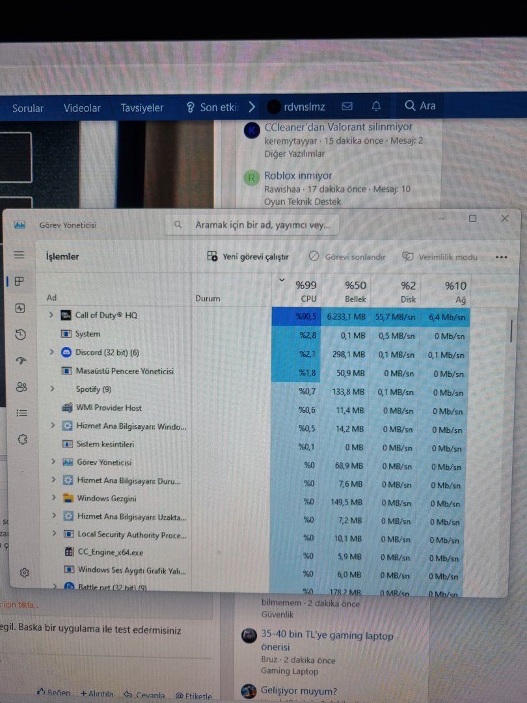
Task: Open Videolar in the forum navigation
Action: (82, 108)
